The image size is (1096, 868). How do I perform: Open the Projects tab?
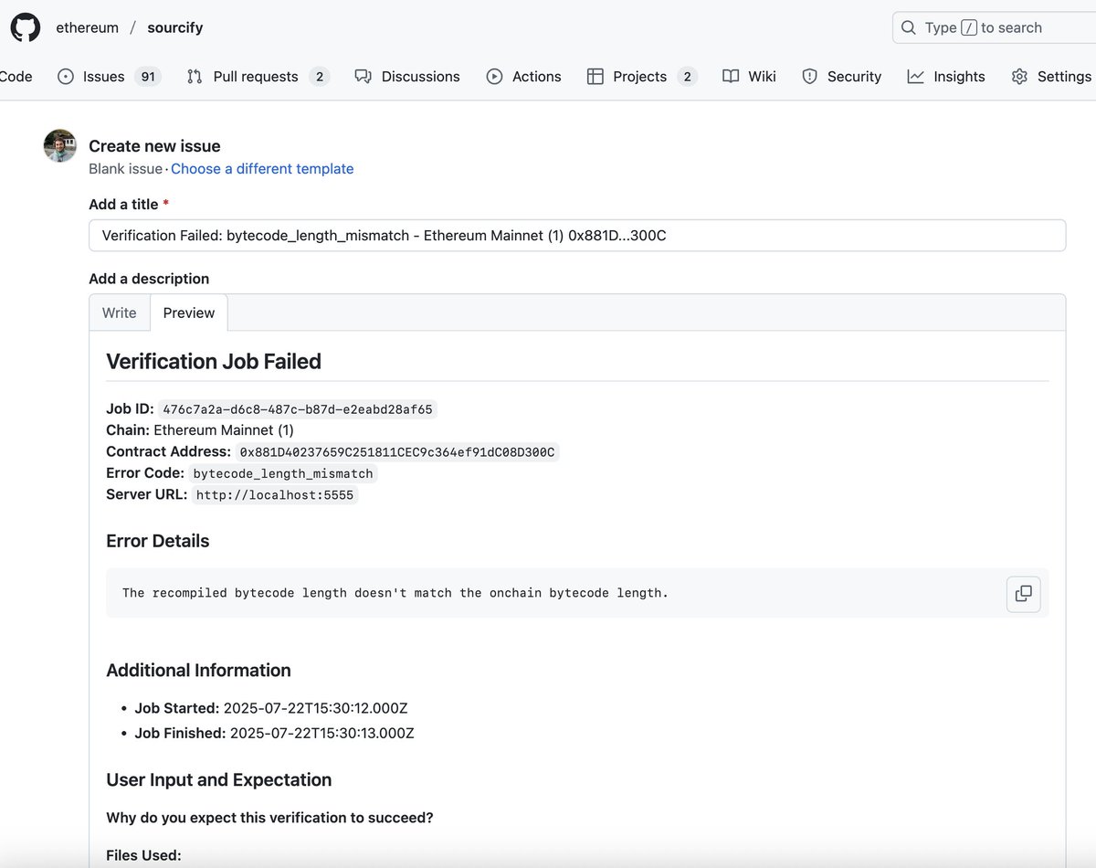pyautogui.click(x=642, y=77)
